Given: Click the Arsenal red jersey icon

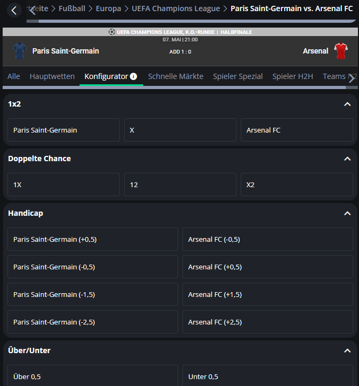Looking at the screenshot, I should pos(341,51).
